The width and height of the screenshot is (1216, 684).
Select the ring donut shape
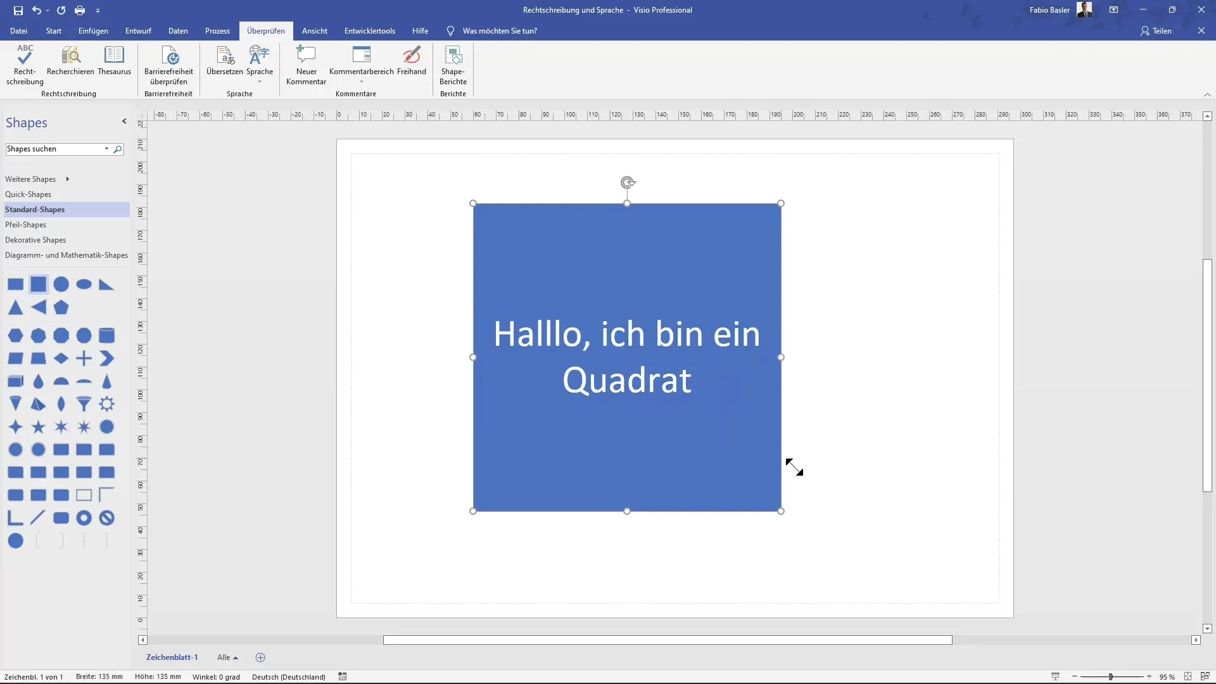pyautogui.click(x=84, y=518)
